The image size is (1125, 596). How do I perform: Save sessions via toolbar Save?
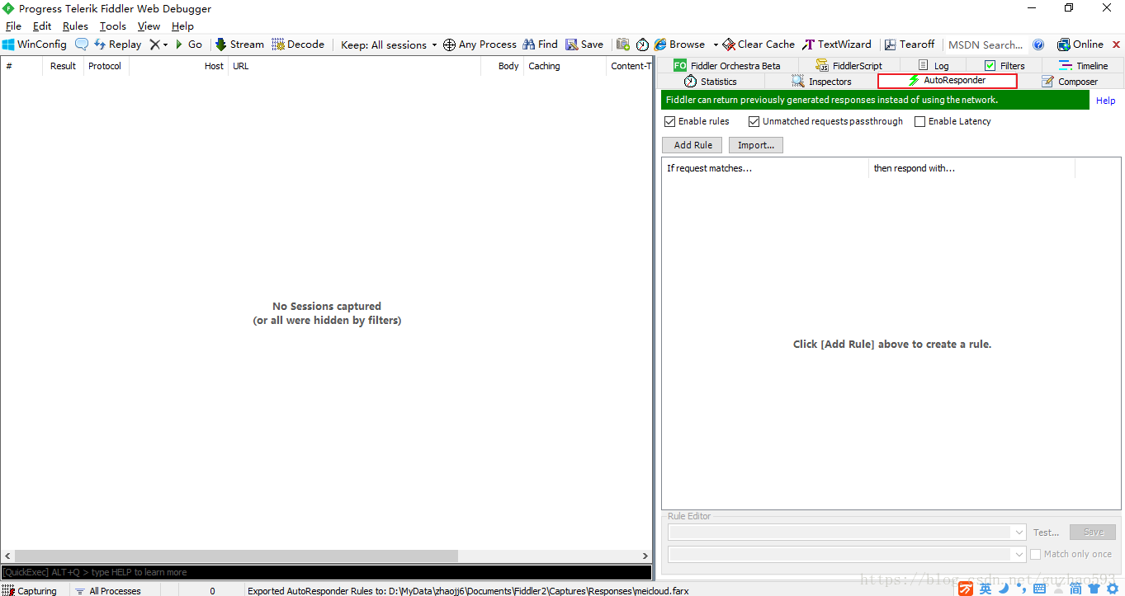(x=584, y=45)
